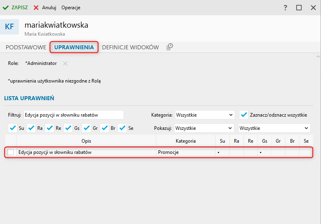Viewport: 321px width, 224px height.
Task: Sort by the Opis column header
Action: [x=86, y=141]
